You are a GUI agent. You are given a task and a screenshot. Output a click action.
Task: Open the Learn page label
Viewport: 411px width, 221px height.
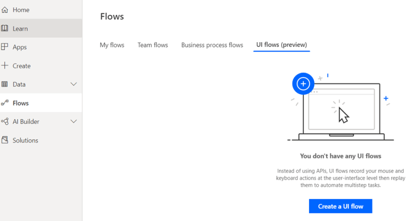tap(20, 29)
